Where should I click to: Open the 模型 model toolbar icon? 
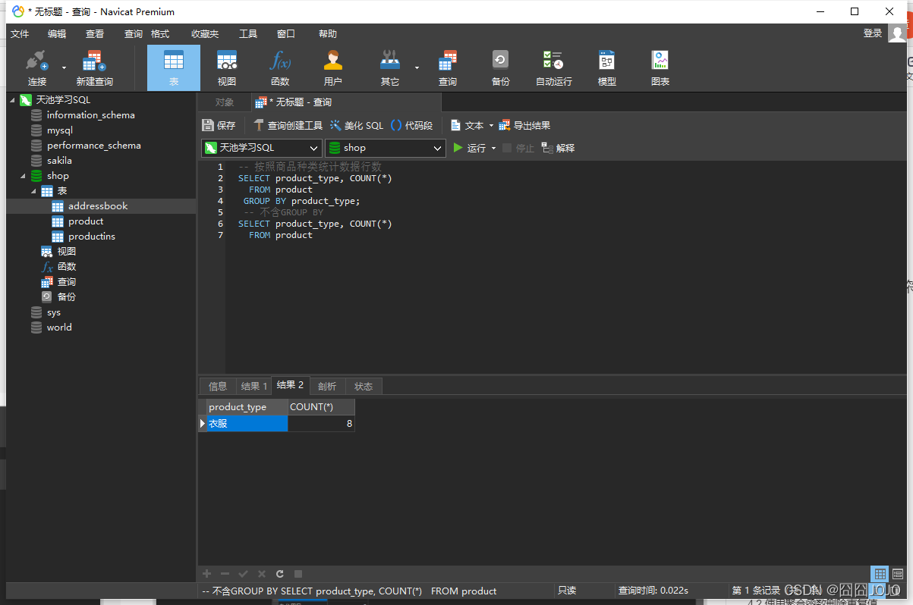607,68
